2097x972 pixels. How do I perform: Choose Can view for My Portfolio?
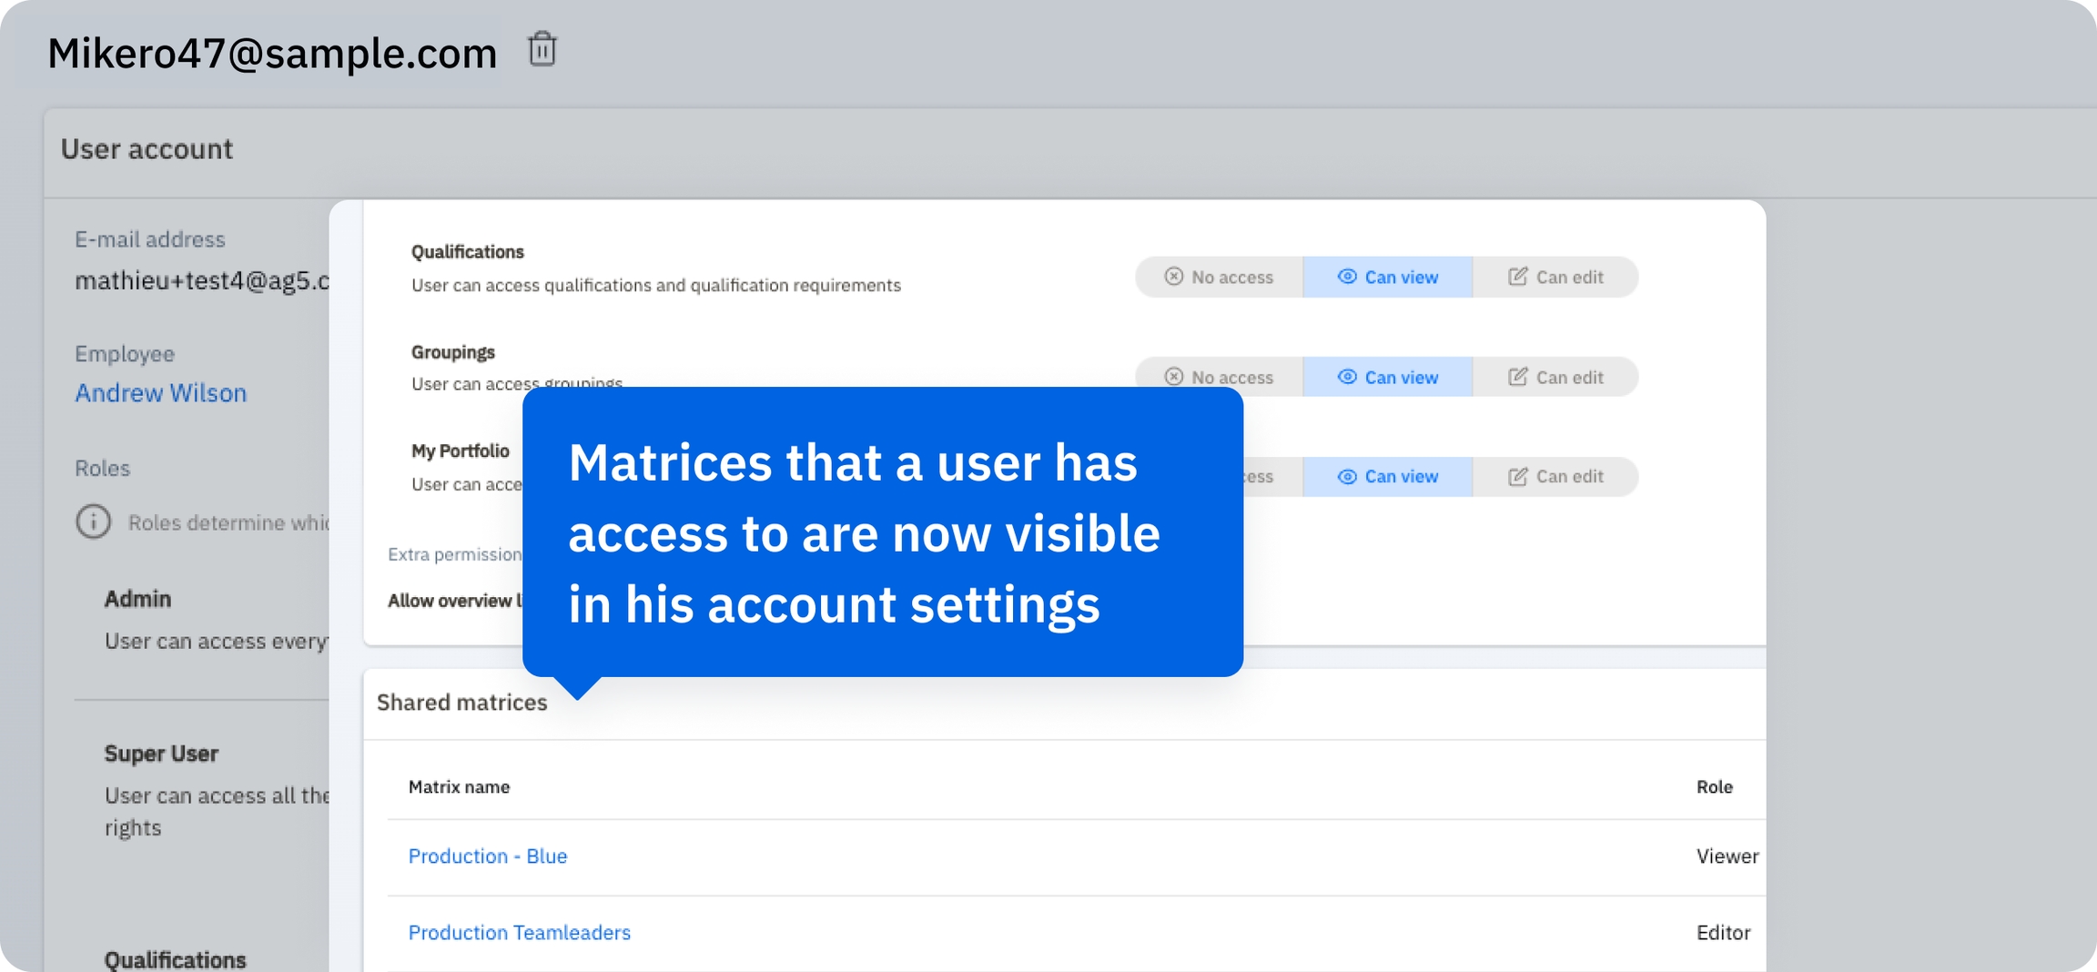pyautogui.click(x=1387, y=477)
